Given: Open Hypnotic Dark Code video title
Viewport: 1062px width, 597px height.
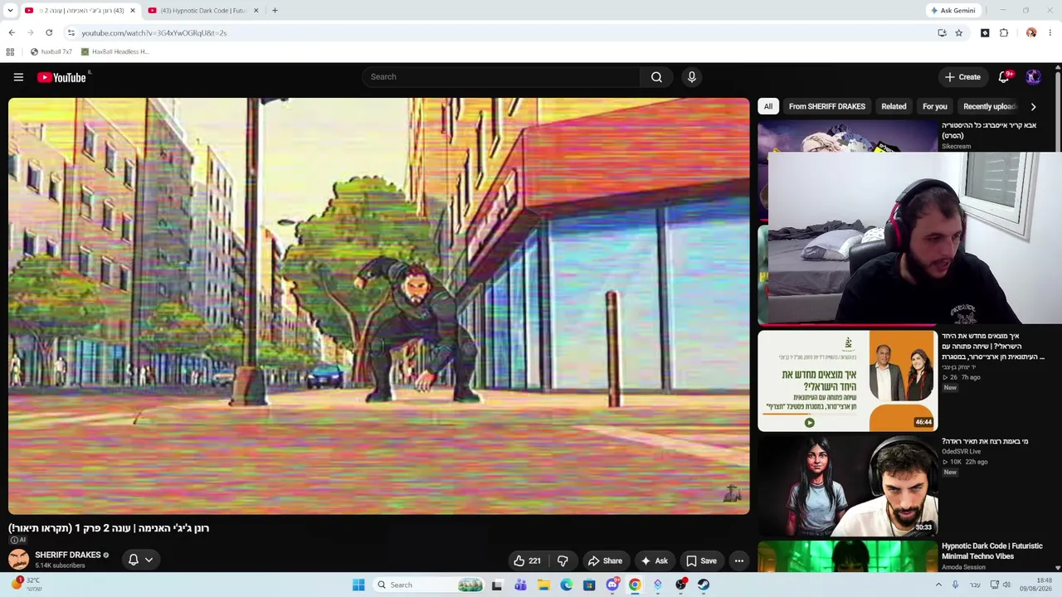Looking at the screenshot, I should click(x=991, y=551).
